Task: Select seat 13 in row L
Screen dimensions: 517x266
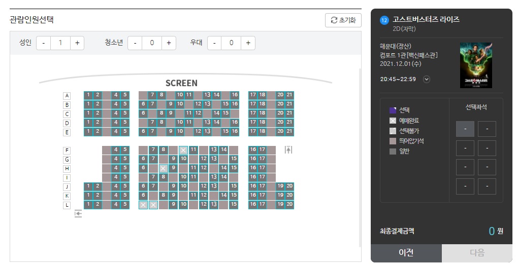Action: coord(214,205)
